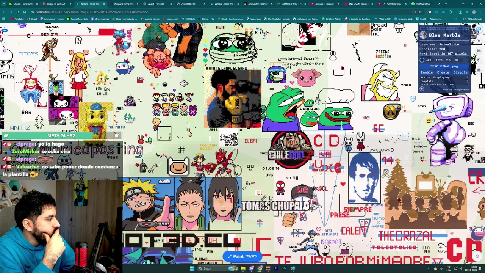Open All Bookmarks folder
485x273 pixels.
tap(473, 19)
